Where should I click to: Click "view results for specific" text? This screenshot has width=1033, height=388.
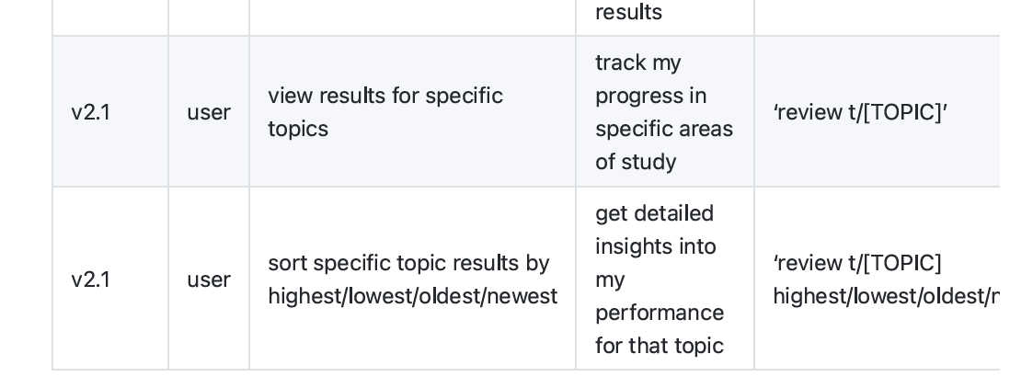coord(385,96)
